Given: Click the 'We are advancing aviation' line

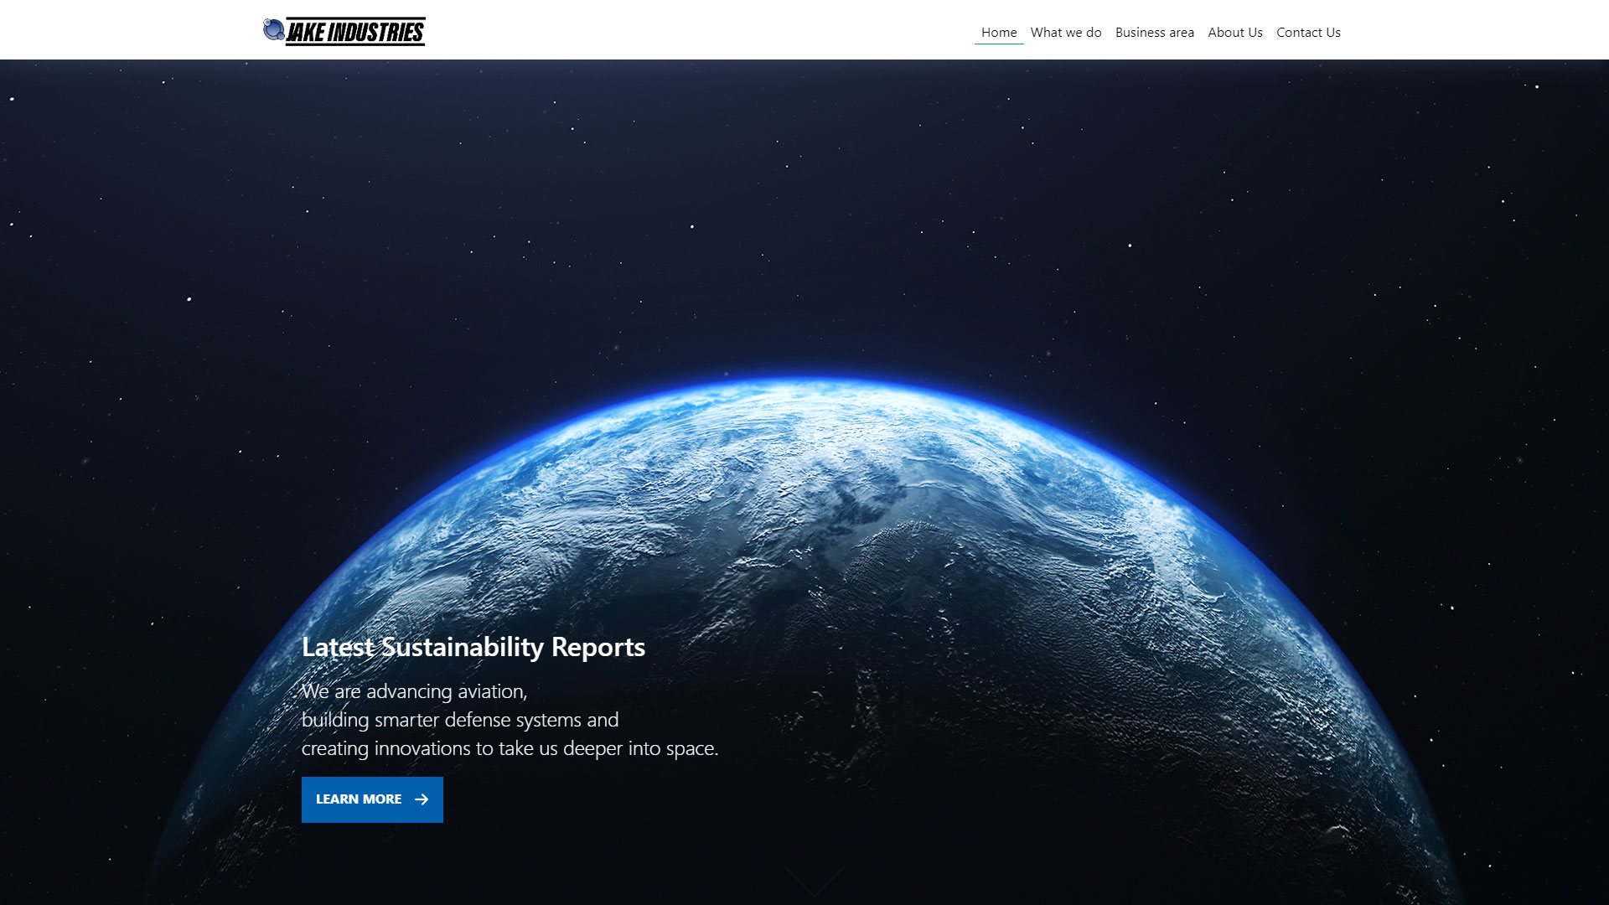Looking at the screenshot, I should (x=414, y=691).
